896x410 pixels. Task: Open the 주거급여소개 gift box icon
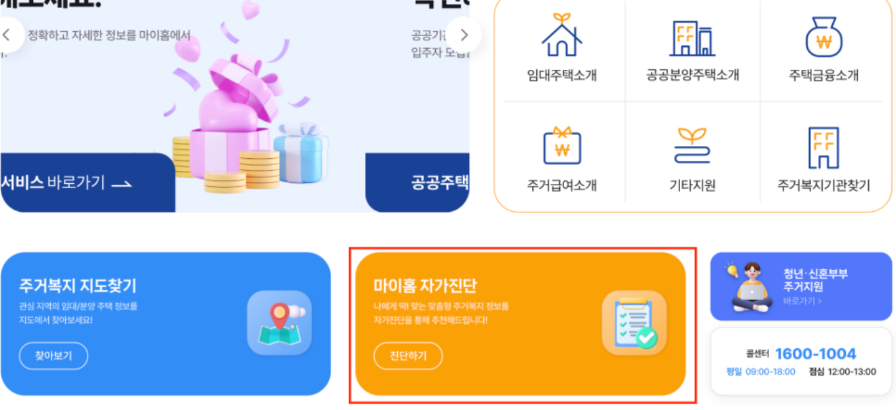(x=561, y=145)
